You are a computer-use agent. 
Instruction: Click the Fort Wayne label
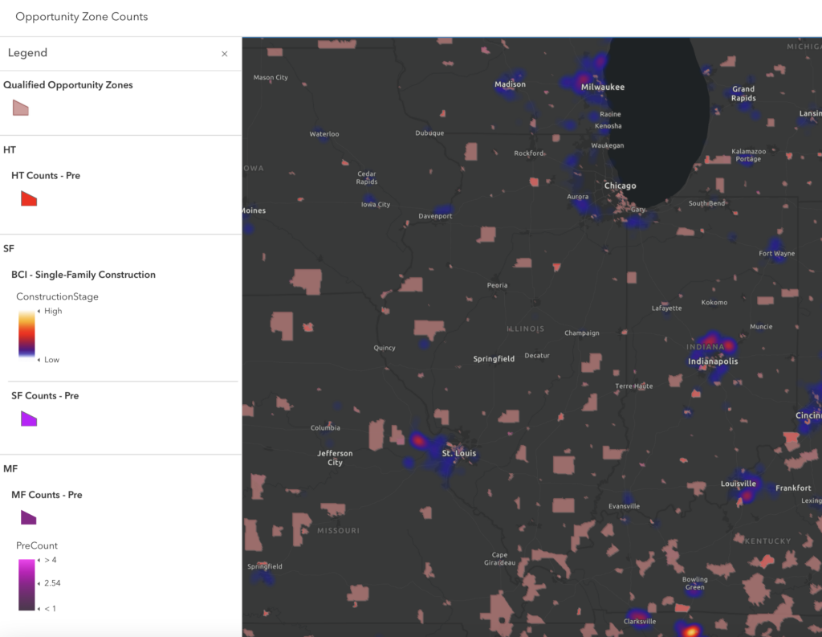(x=776, y=254)
